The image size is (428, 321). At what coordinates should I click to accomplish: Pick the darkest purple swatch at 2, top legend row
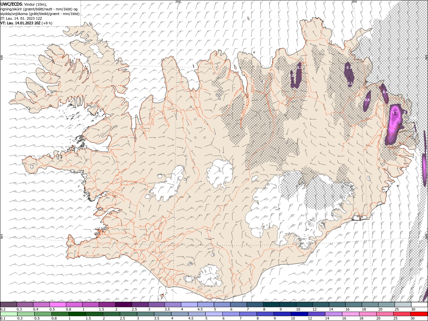123,305
